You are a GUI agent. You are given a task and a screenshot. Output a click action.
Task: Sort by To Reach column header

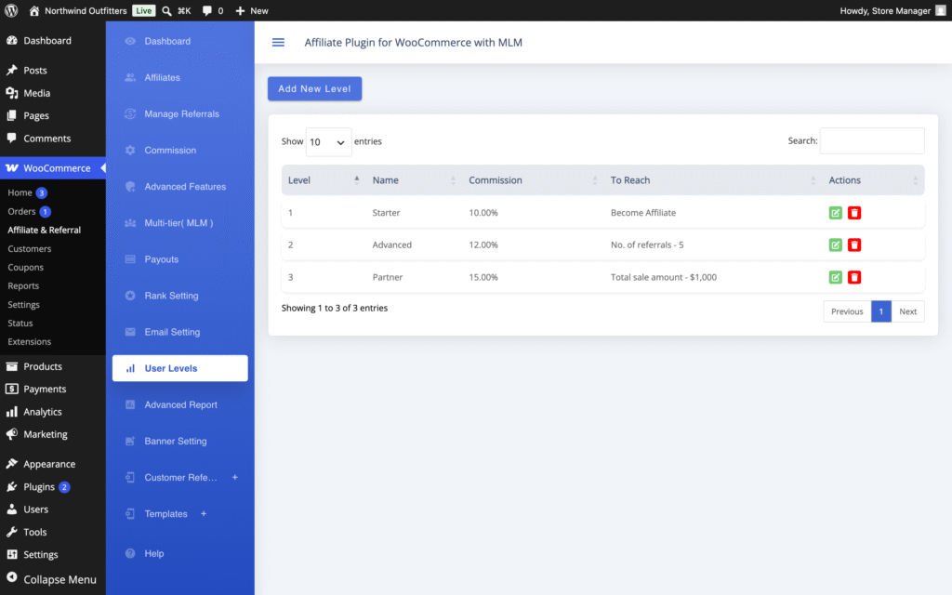[713, 180]
